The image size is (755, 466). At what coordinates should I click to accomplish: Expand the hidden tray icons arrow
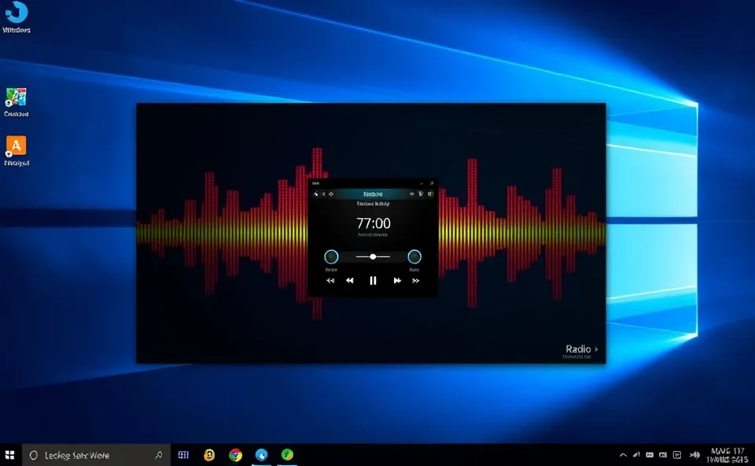(x=623, y=455)
